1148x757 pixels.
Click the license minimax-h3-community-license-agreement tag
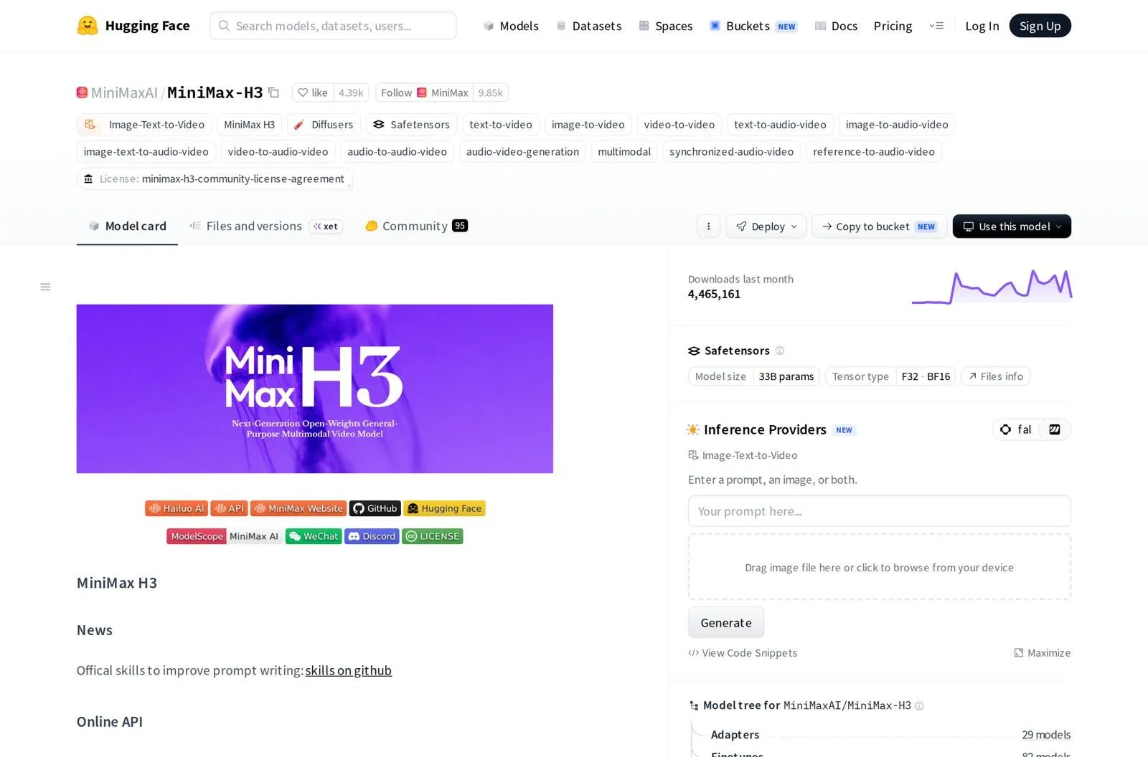point(215,178)
